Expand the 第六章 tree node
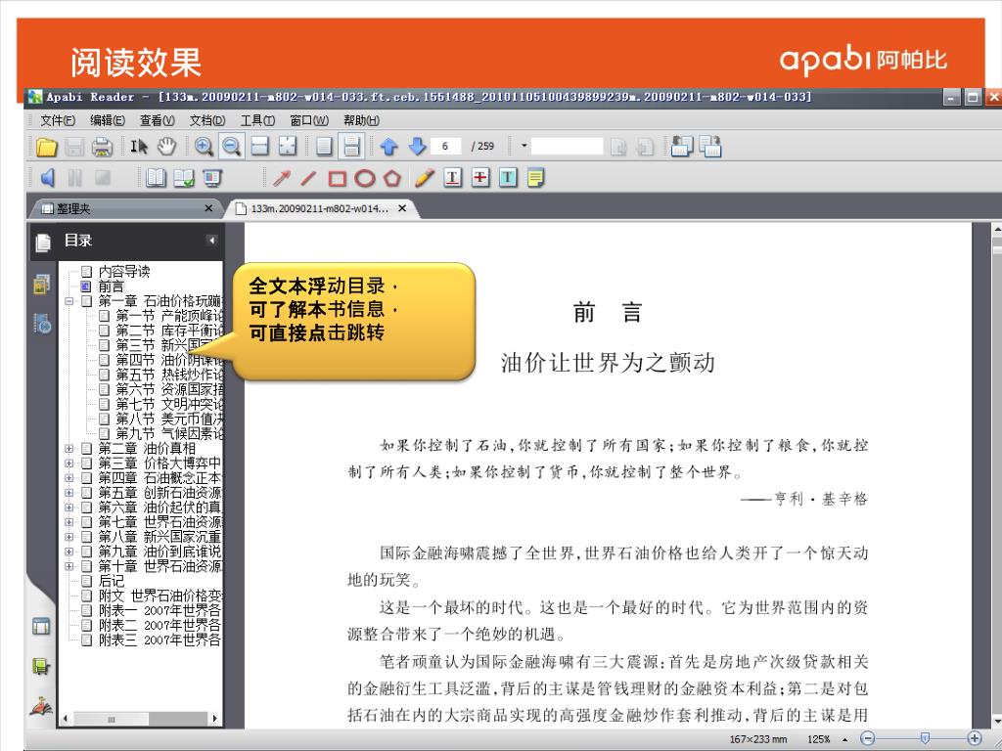Screen dimensions: 1002x751 pos(69,508)
